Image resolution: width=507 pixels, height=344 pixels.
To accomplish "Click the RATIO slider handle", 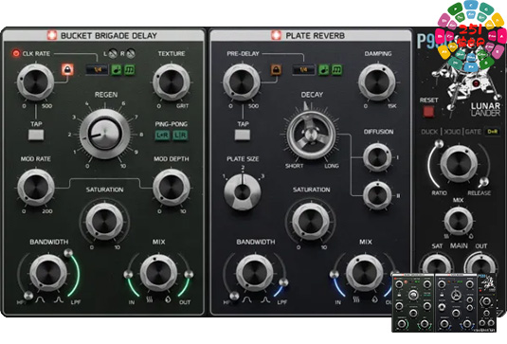I will 439,143.
